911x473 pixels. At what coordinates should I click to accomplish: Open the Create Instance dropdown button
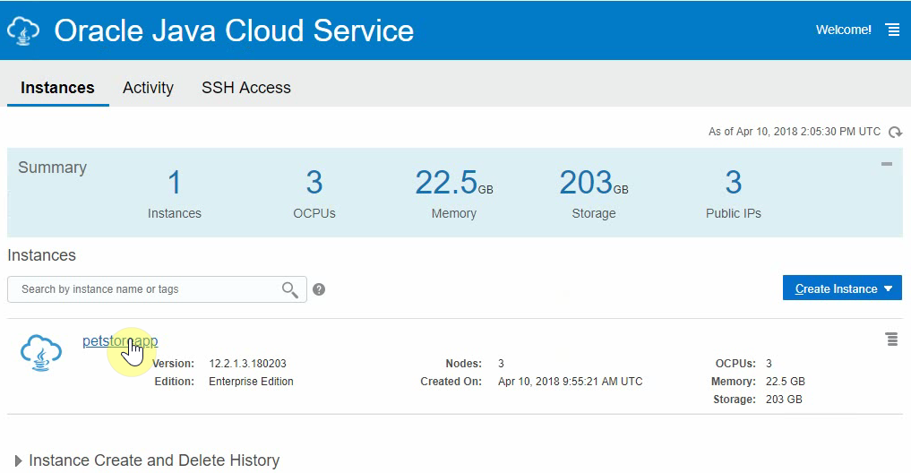point(842,288)
